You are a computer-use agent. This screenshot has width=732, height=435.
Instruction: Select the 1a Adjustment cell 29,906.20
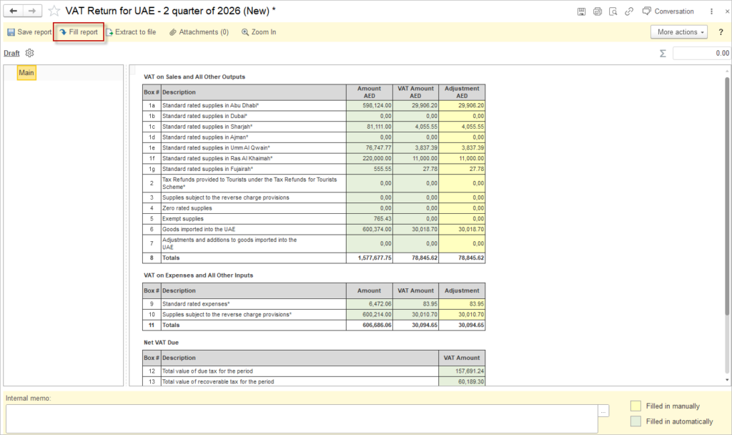pos(462,106)
